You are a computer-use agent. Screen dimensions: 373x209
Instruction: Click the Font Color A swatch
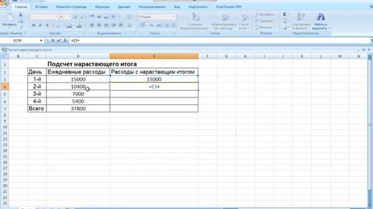click(79, 26)
